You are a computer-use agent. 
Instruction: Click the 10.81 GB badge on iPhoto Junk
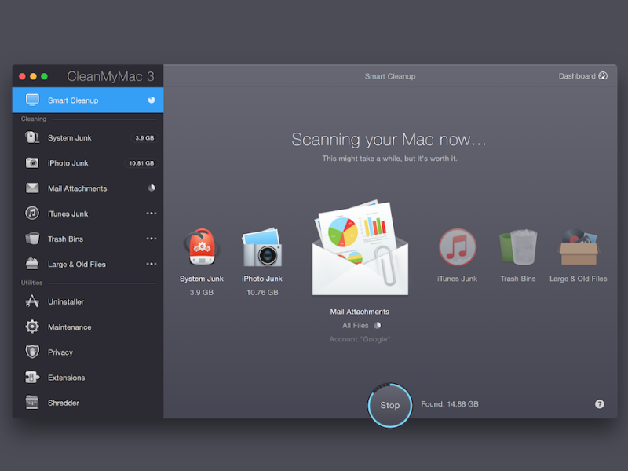click(x=141, y=163)
